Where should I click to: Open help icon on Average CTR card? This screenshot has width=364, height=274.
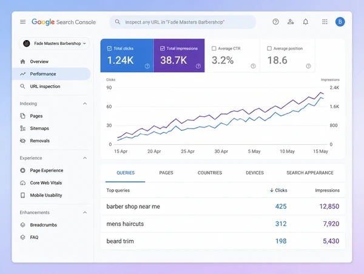(253, 66)
